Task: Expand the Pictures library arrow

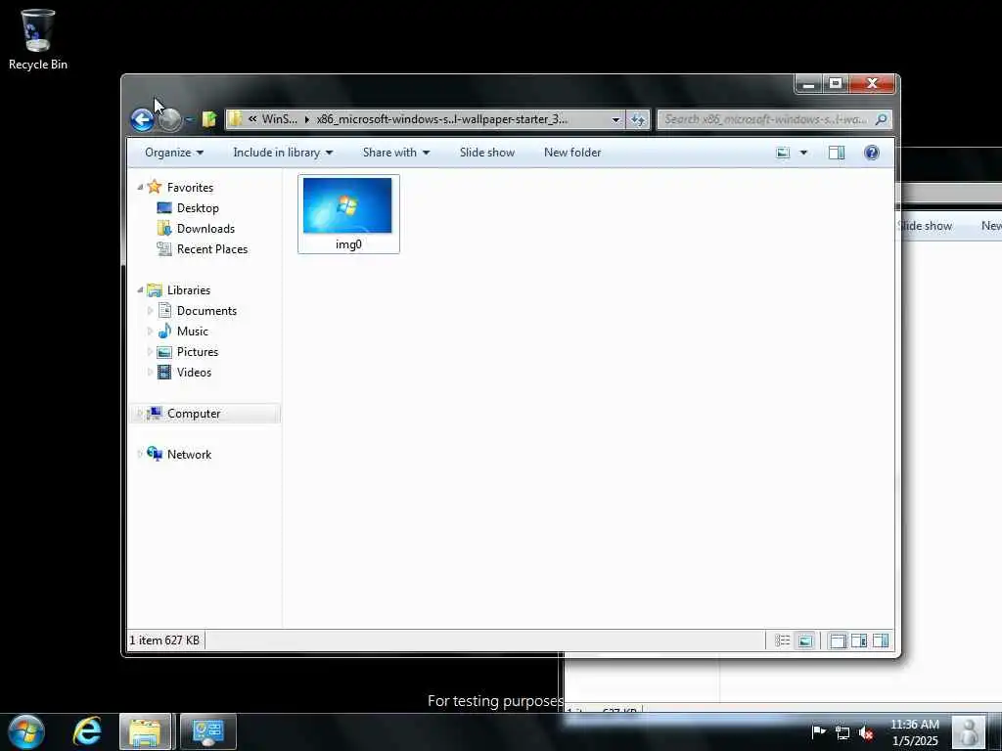Action: tap(150, 351)
